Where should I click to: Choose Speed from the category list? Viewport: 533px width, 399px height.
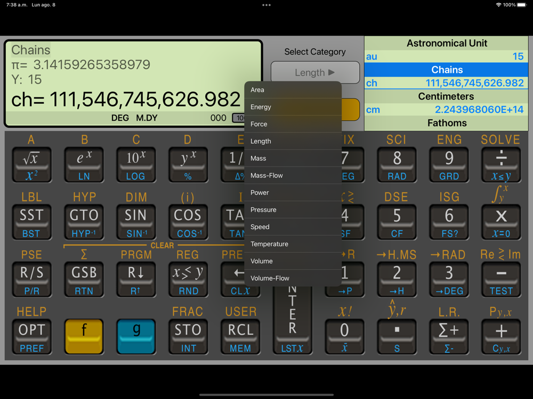click(293, 227)
